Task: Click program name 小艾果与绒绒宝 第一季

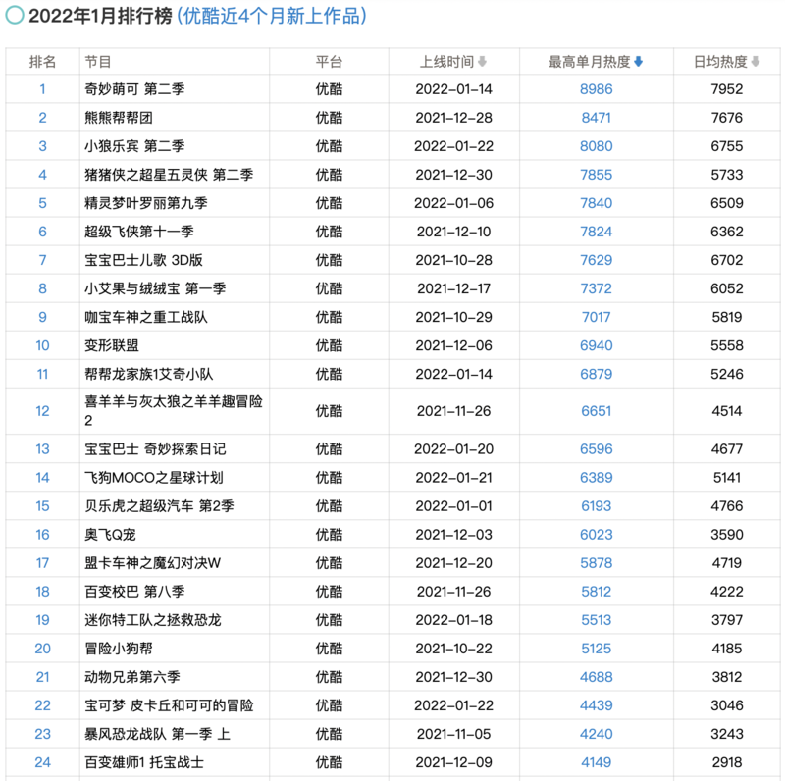Action: (x=155, y=288)
